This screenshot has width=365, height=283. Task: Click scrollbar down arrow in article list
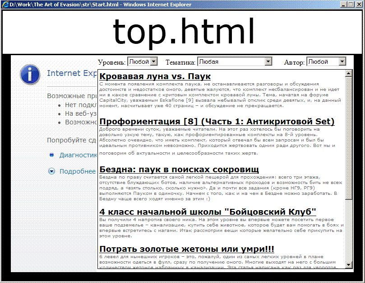point(348,264)
